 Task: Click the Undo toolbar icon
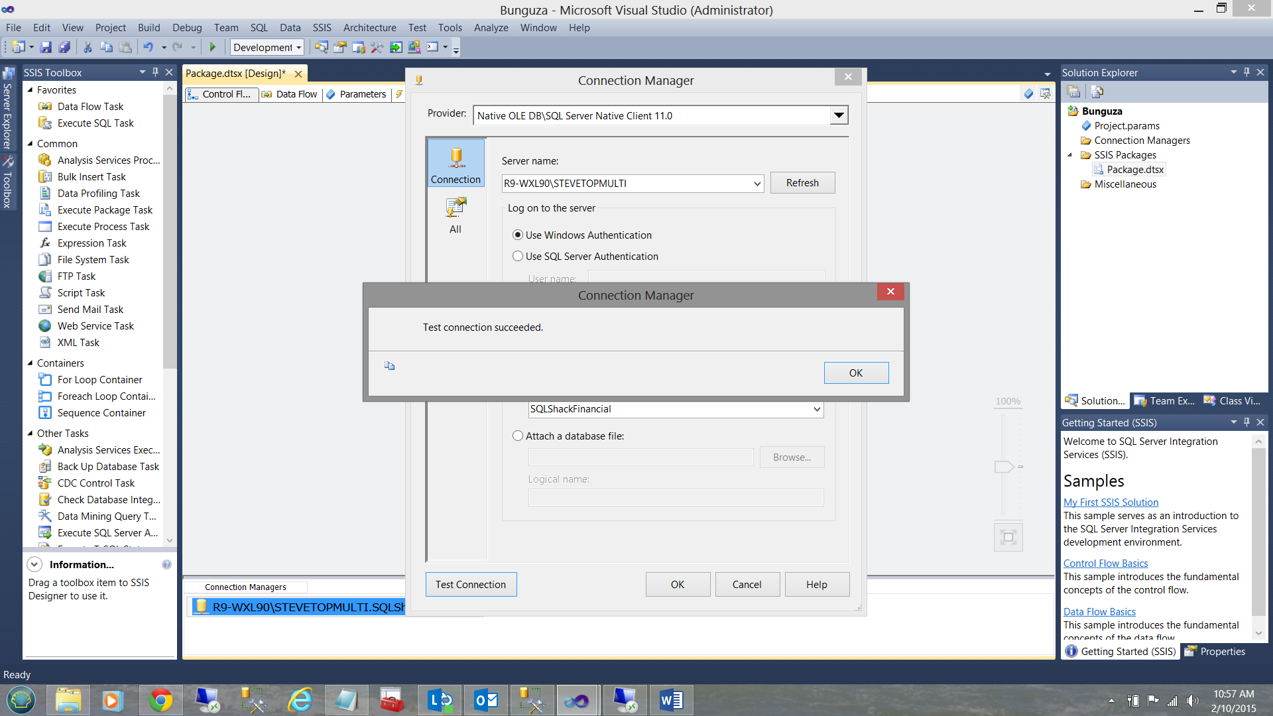(148, 47)
